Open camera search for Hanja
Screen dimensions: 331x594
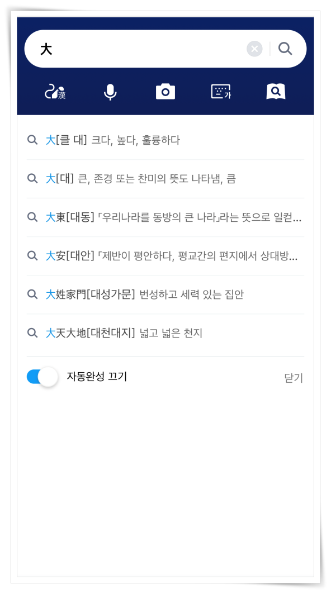(x=165, y=92)
